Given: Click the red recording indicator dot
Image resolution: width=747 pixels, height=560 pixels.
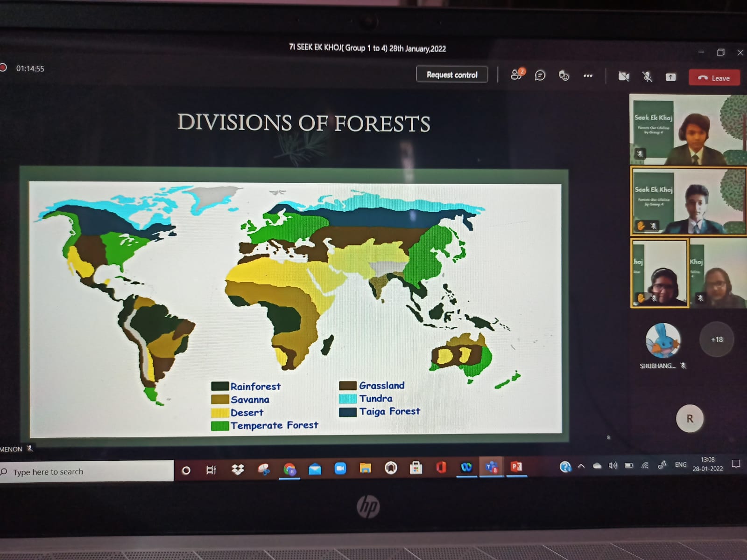Looking at the screenshot, I should (x=3, y=68).
